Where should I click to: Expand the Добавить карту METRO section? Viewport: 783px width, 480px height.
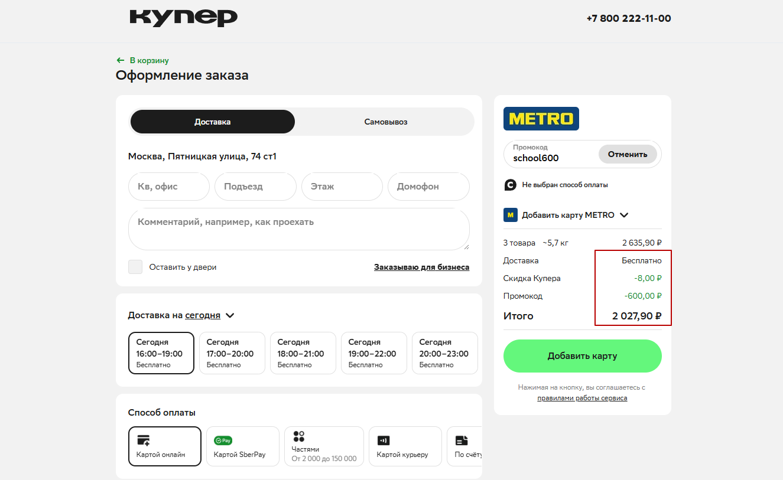tap(623, 215)
